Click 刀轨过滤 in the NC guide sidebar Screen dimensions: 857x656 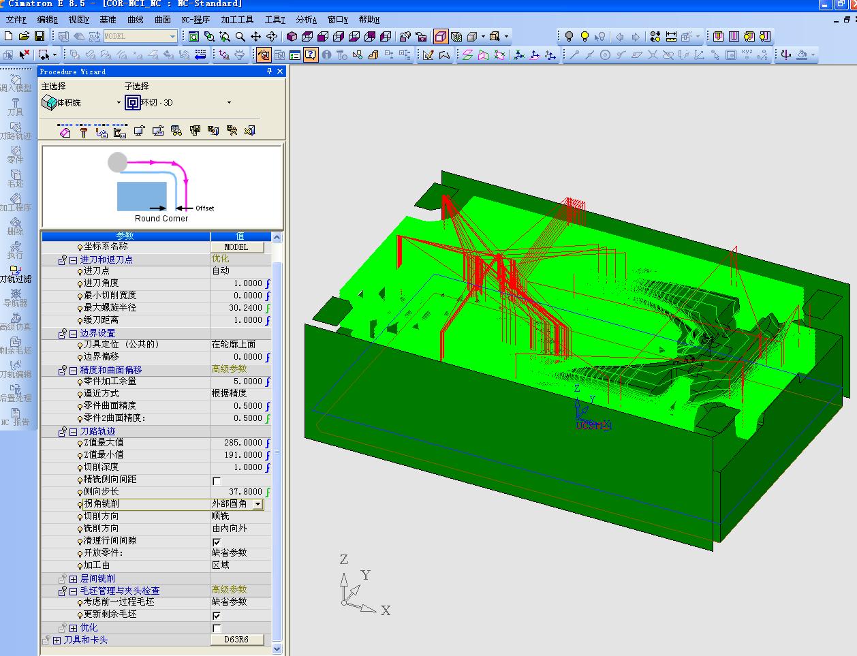click(16, 274)
